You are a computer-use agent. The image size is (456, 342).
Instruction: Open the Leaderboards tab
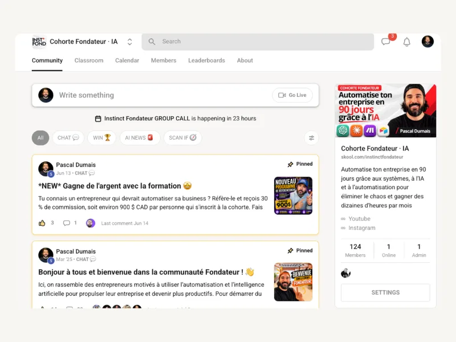click(206, 60)
